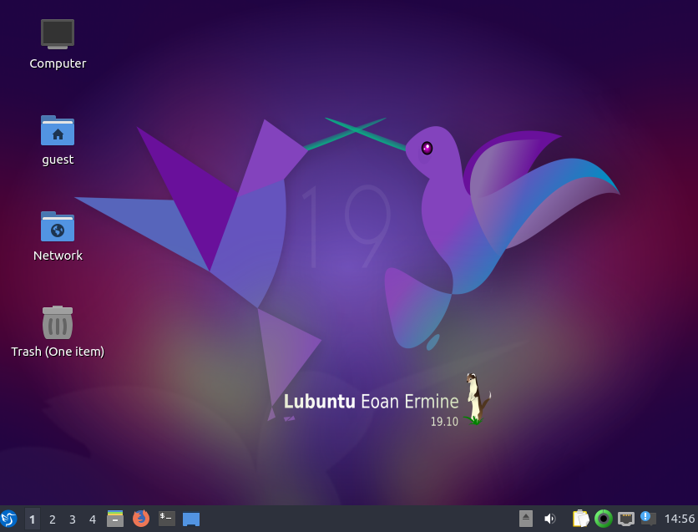Screen dimensions: 698x532
Task: Click the green circular tray icon
Action: click(x=604, y=519)
